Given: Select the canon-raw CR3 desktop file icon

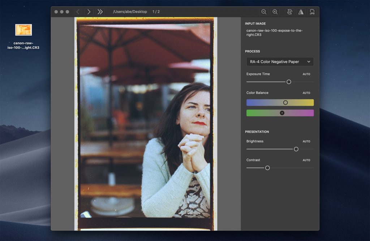Looking at the screenshot, I should tap(23, 30).
